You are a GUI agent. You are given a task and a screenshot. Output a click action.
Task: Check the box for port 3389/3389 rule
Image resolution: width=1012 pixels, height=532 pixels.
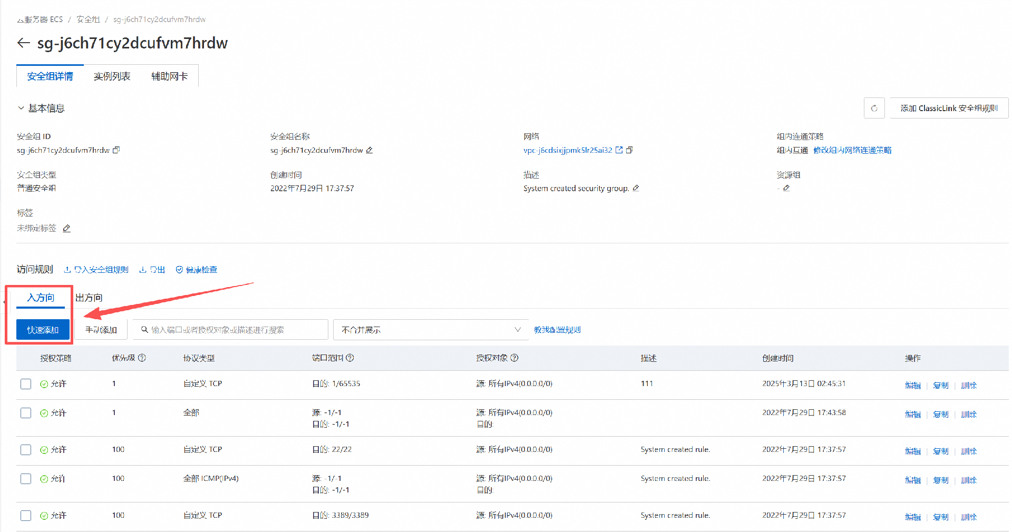tap(26, 516)
